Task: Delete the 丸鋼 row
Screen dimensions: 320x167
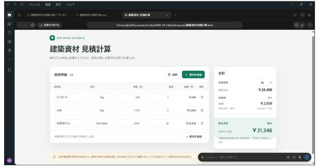Action: [202, 110]
